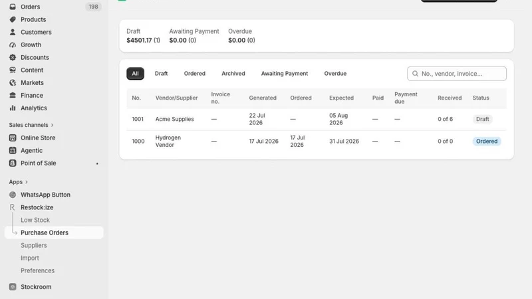
Task: Select the All filter tab
Action: tap(136, 74)
